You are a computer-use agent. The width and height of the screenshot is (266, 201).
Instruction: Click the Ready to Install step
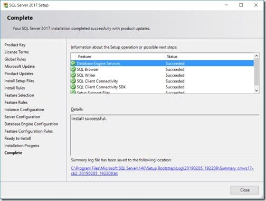(x=17, y=139)
